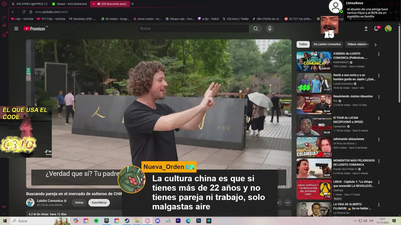This screenshot has height=225, width=401.
Task: Open Luisito Comunica channel avatar
Action: point(30,202)
